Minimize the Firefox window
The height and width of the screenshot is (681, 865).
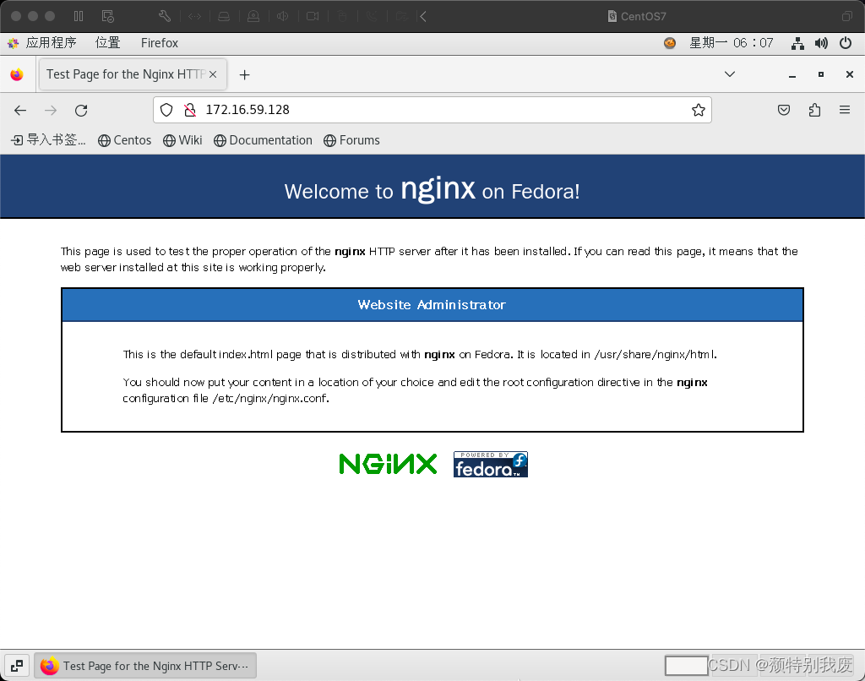[x=792, y=74]
